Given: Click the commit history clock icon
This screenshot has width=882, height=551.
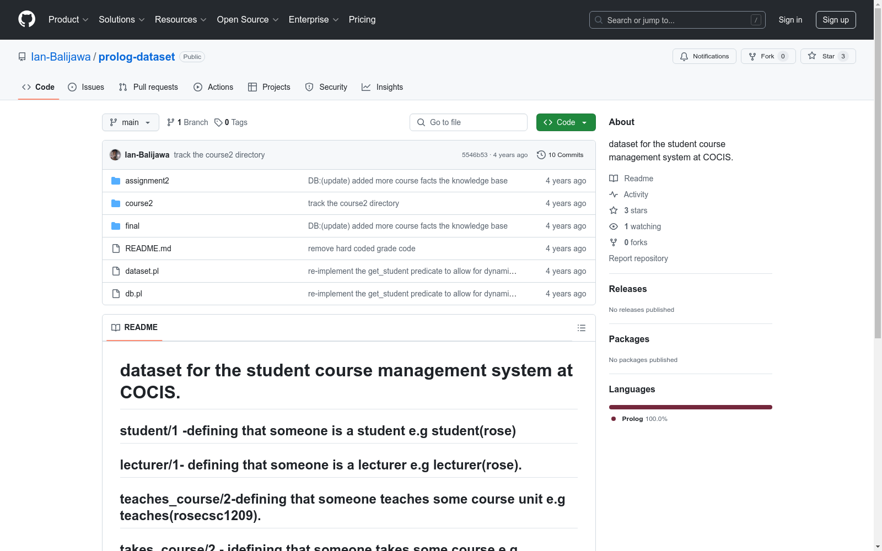Looking at the screenshot, I should click(x=541, y=155).
